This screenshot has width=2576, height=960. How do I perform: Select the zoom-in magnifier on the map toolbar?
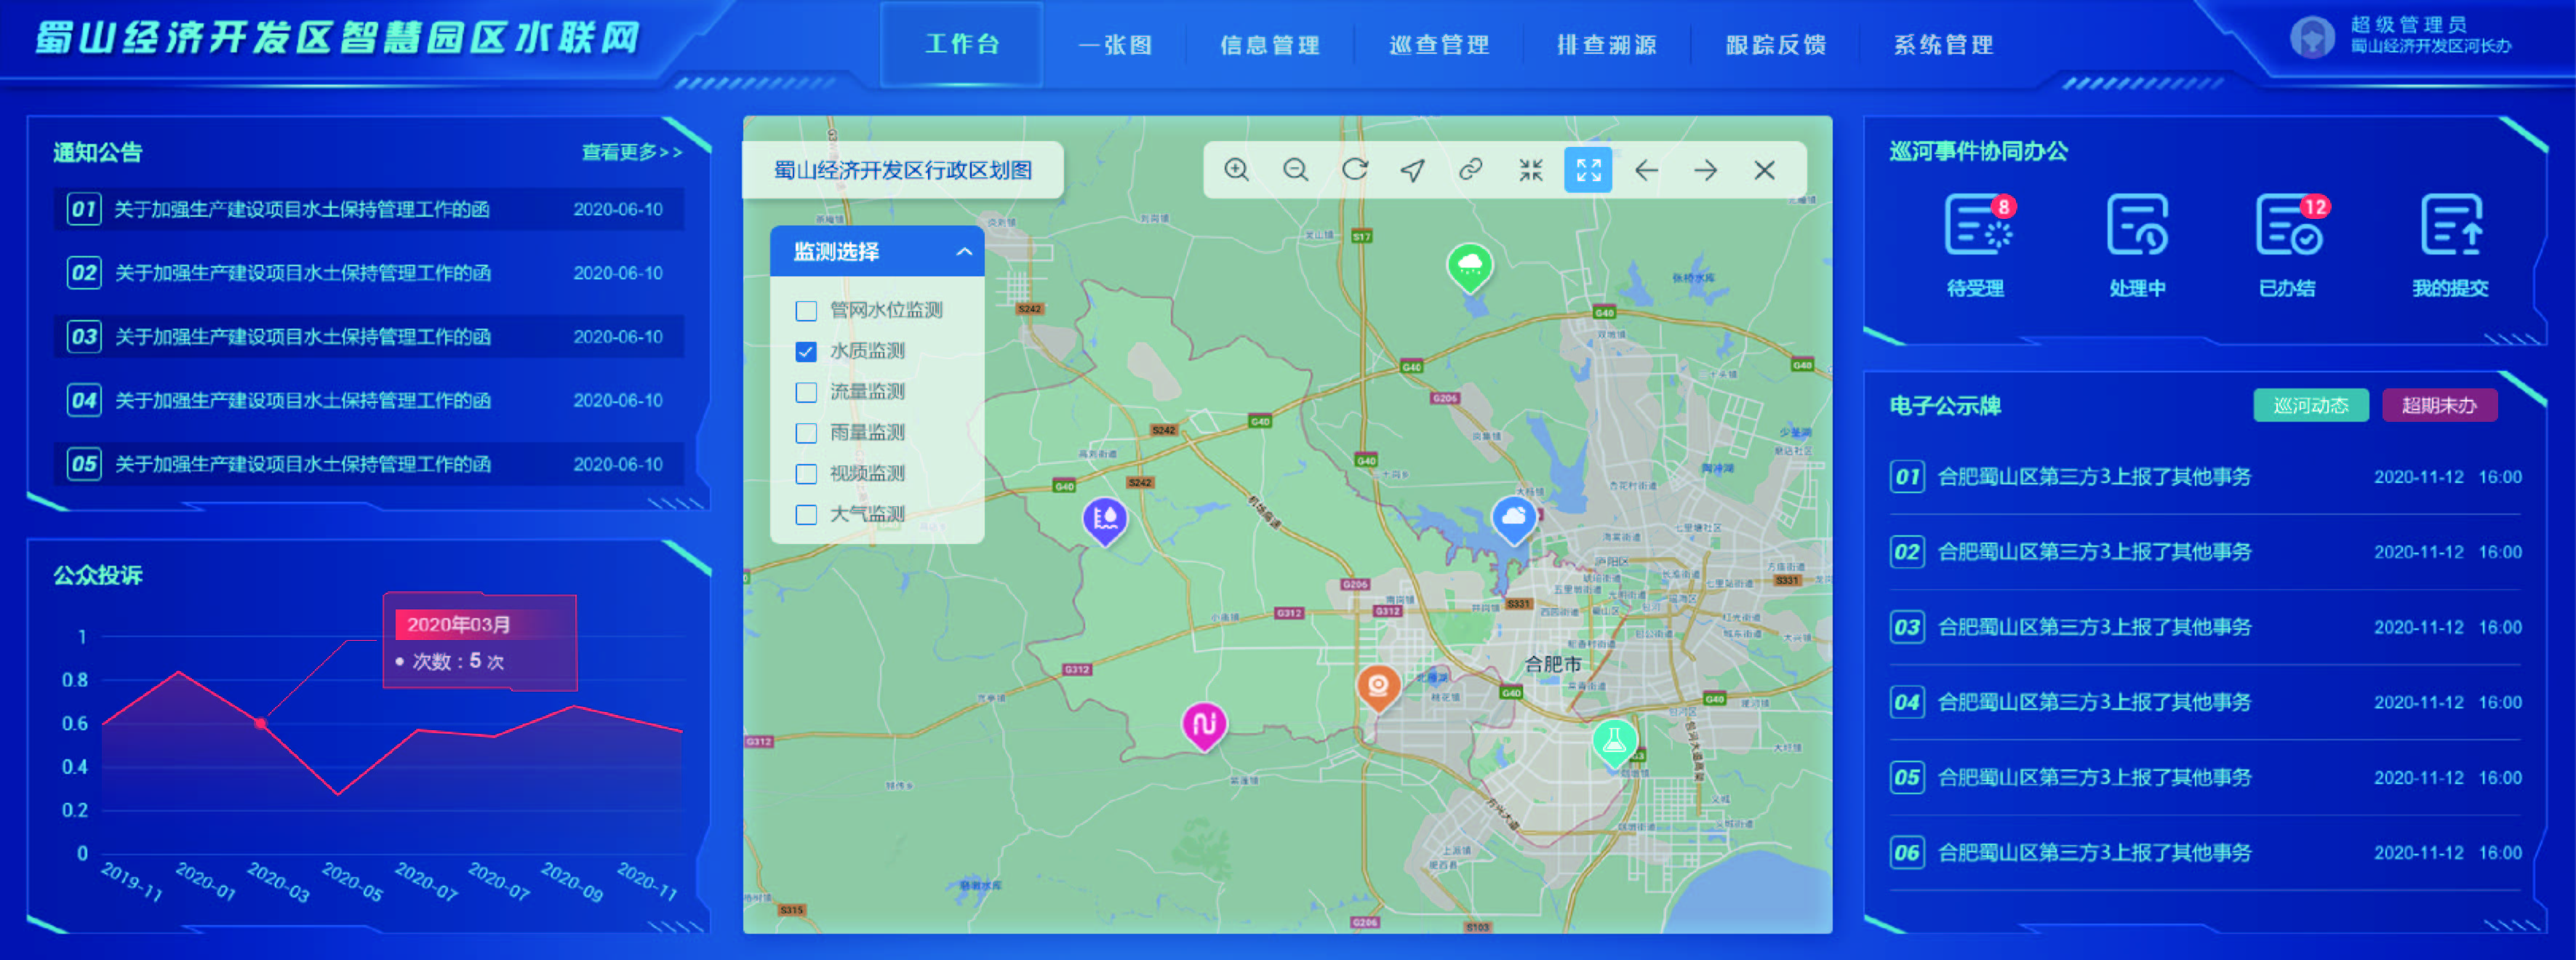pyautogui.click(x=1236, y=170)
